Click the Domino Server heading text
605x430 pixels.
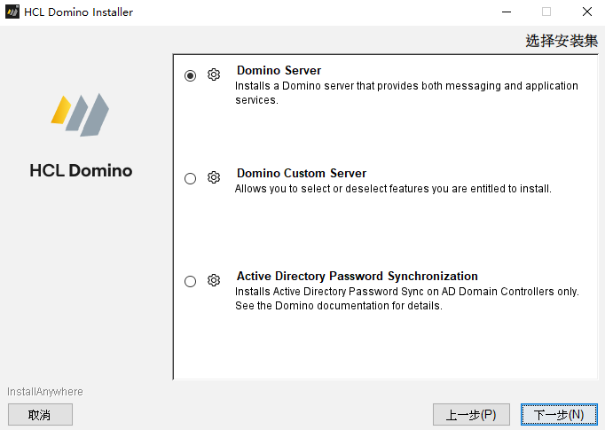[279, 70]
